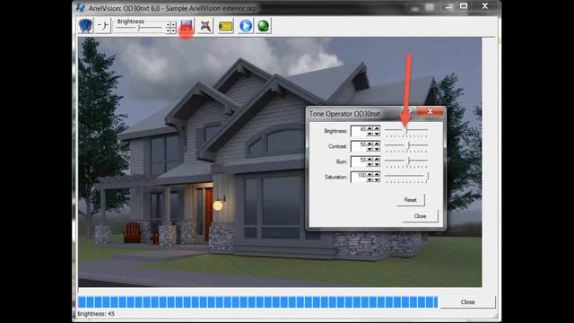This screenshot has height=323, width=574.
Task: Click the save image disk icon
Action: click(187, 26)
